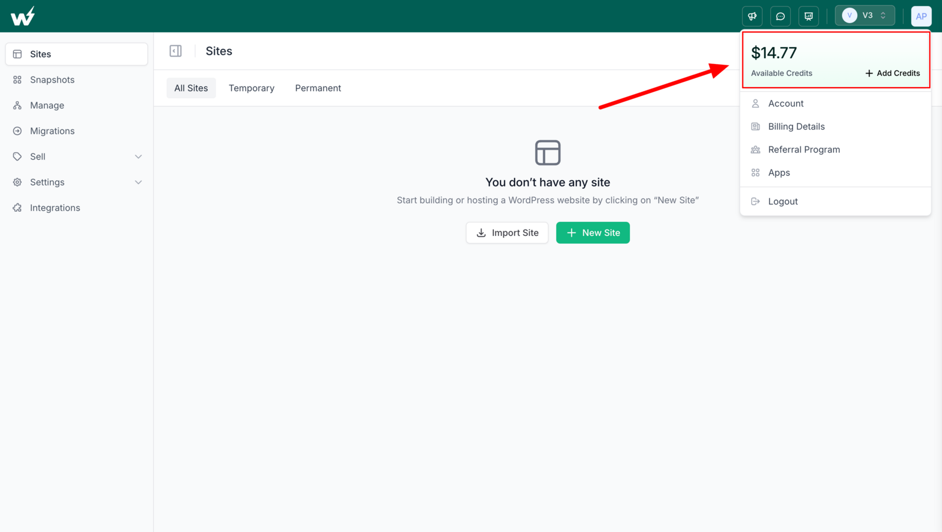
Task: Open Migrations in the sidebar
Action: tap(77, 131)
